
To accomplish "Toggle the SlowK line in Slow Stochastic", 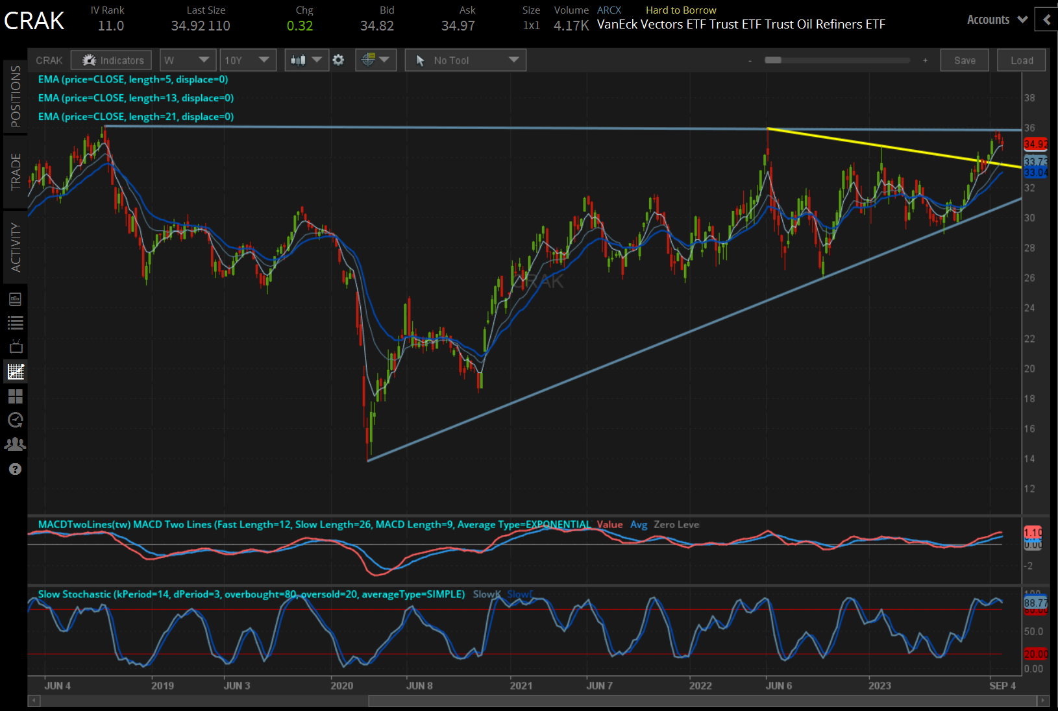I will pyautogui.click(x=486, y=594).
